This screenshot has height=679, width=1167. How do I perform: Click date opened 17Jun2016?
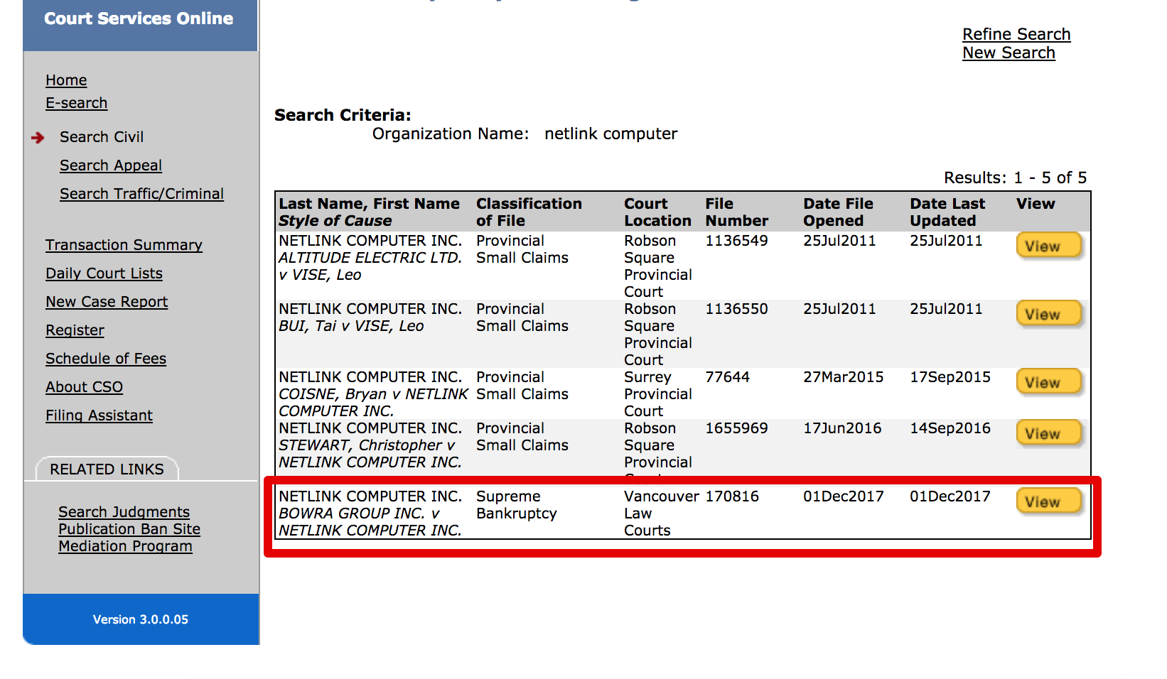(x=842, y=428)
